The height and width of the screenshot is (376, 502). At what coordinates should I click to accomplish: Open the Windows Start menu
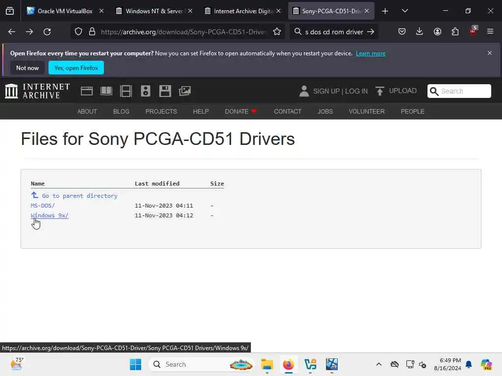(135, 364)
